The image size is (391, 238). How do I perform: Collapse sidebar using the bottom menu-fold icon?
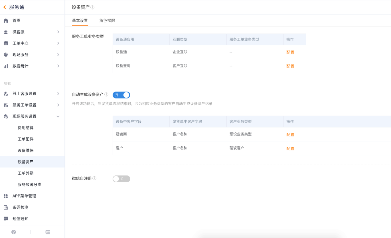coord(48,232)
